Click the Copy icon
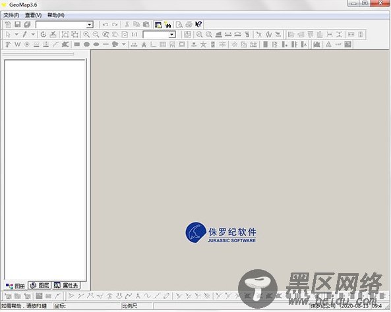Screen dimensions: 391x312 (136, 24)
